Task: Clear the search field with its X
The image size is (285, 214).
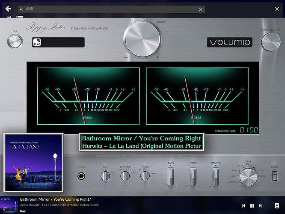Action: point(200,9)
